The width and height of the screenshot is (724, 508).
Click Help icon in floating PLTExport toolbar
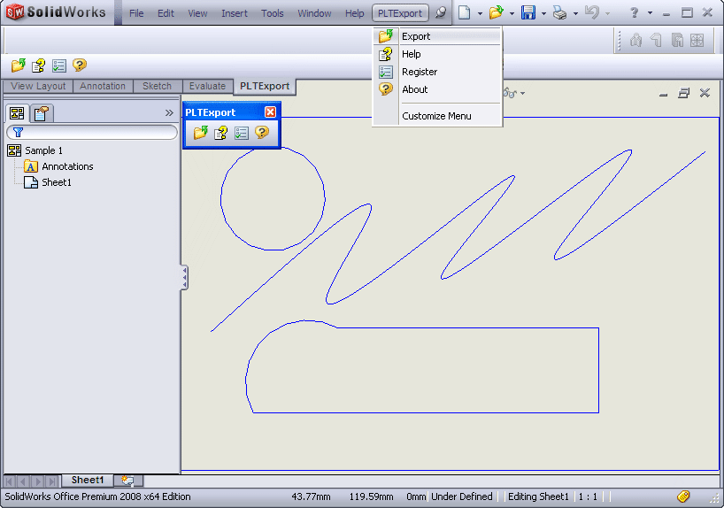220,133
